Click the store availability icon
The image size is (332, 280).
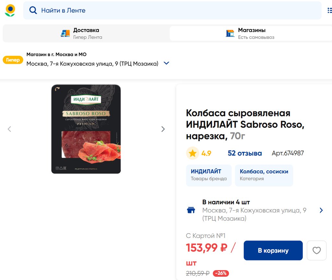coord(191,210)
